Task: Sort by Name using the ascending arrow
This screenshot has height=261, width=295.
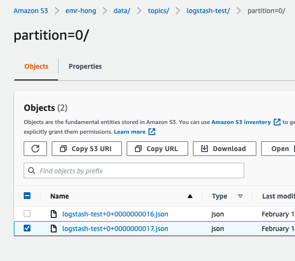Action: tap(190, 197)
